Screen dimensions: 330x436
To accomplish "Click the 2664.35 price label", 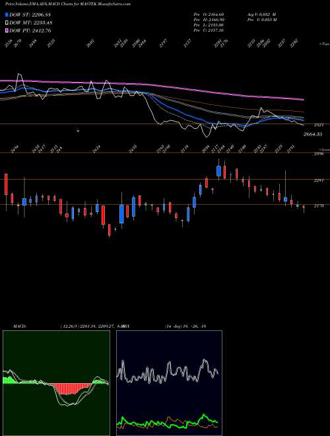I will coord(313,134).
